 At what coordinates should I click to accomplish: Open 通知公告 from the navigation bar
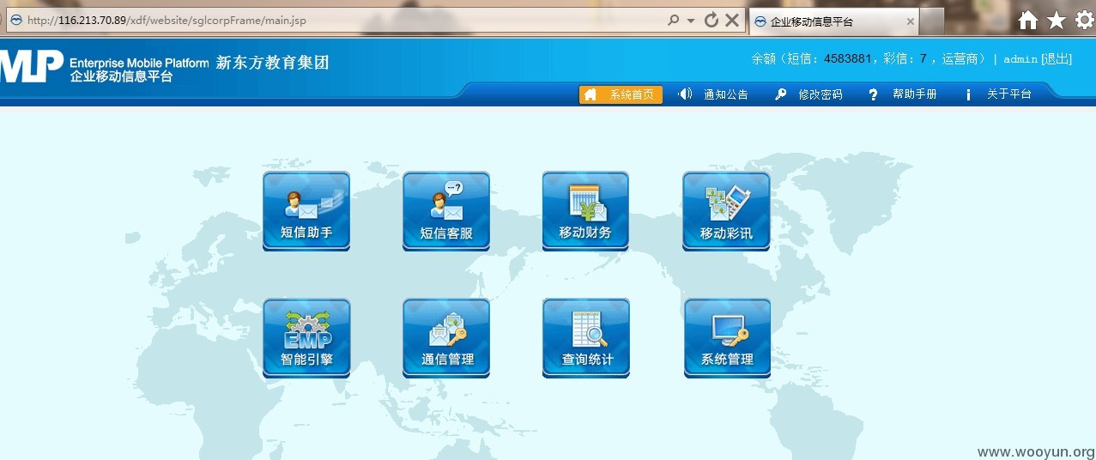[x=725, y=94]
